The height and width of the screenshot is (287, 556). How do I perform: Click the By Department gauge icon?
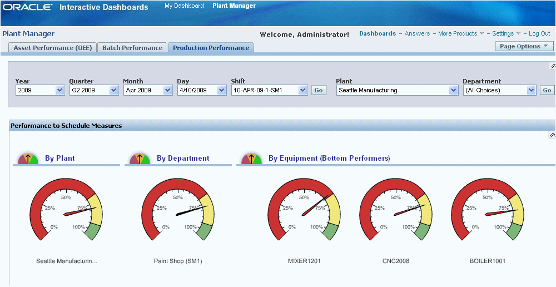coord(140,159)
